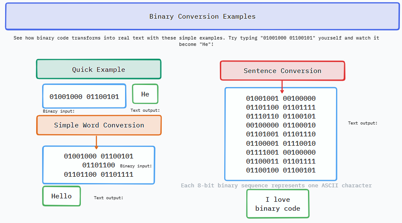Select the Sentence Conversion red header box

coord(282,71)
